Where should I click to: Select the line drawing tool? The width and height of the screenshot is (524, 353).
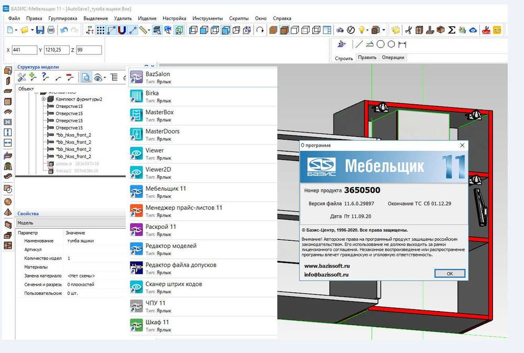click(x=359, y=44)
